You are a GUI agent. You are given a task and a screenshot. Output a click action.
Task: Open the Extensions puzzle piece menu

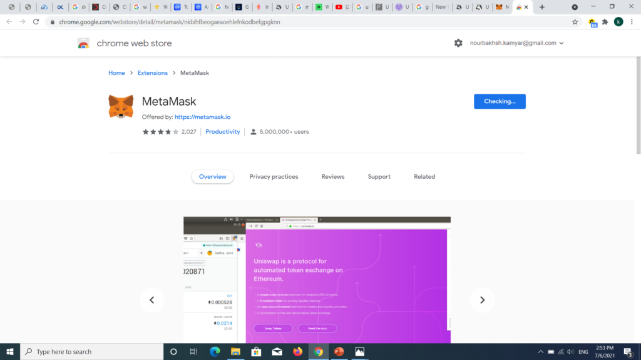[x=605, y=22]
